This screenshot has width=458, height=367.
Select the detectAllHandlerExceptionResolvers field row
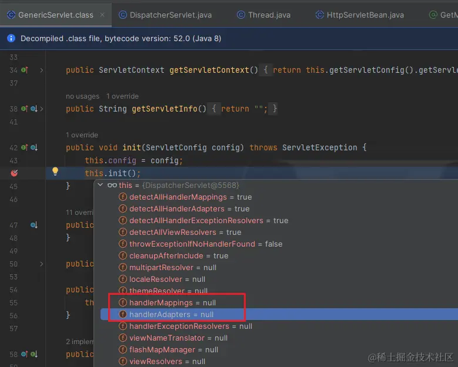279,221
